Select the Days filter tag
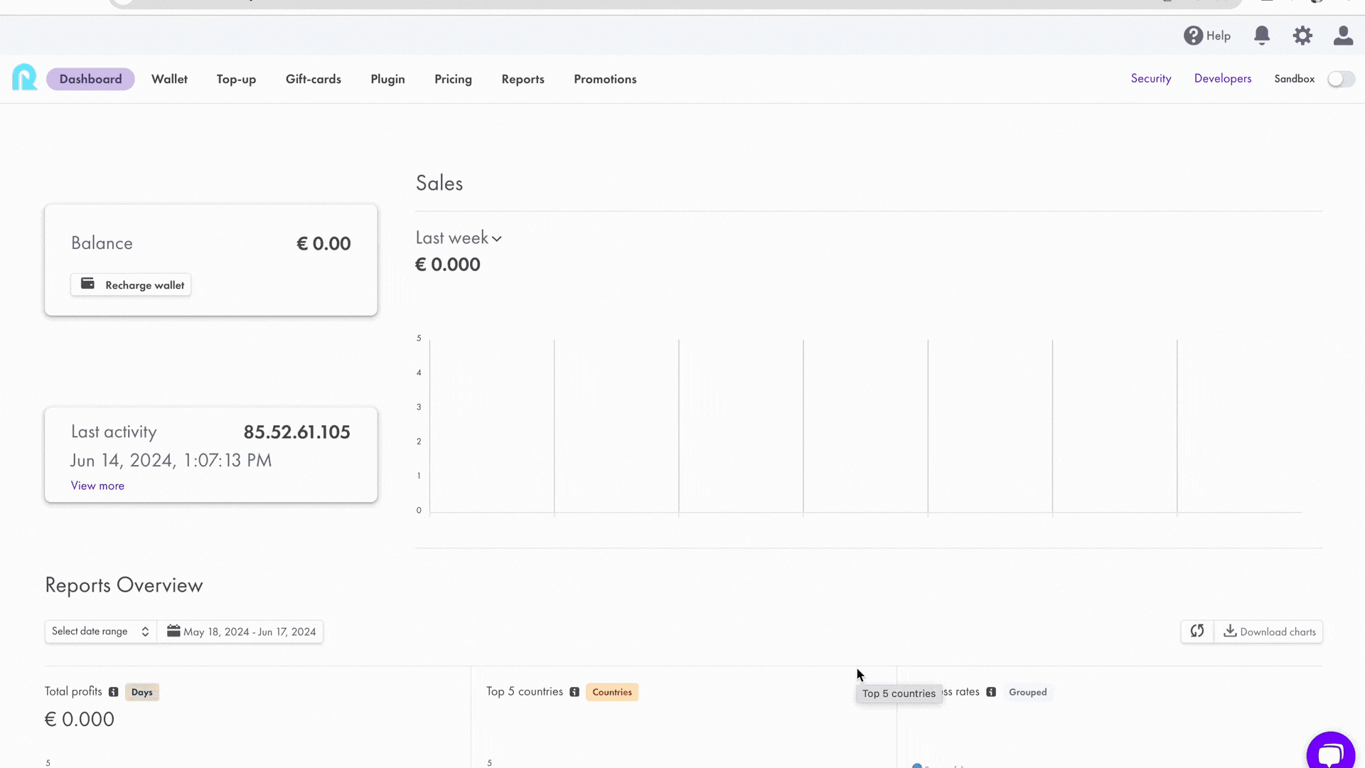The height and width of the screenshot is (768, 1365). click(141, 691)
